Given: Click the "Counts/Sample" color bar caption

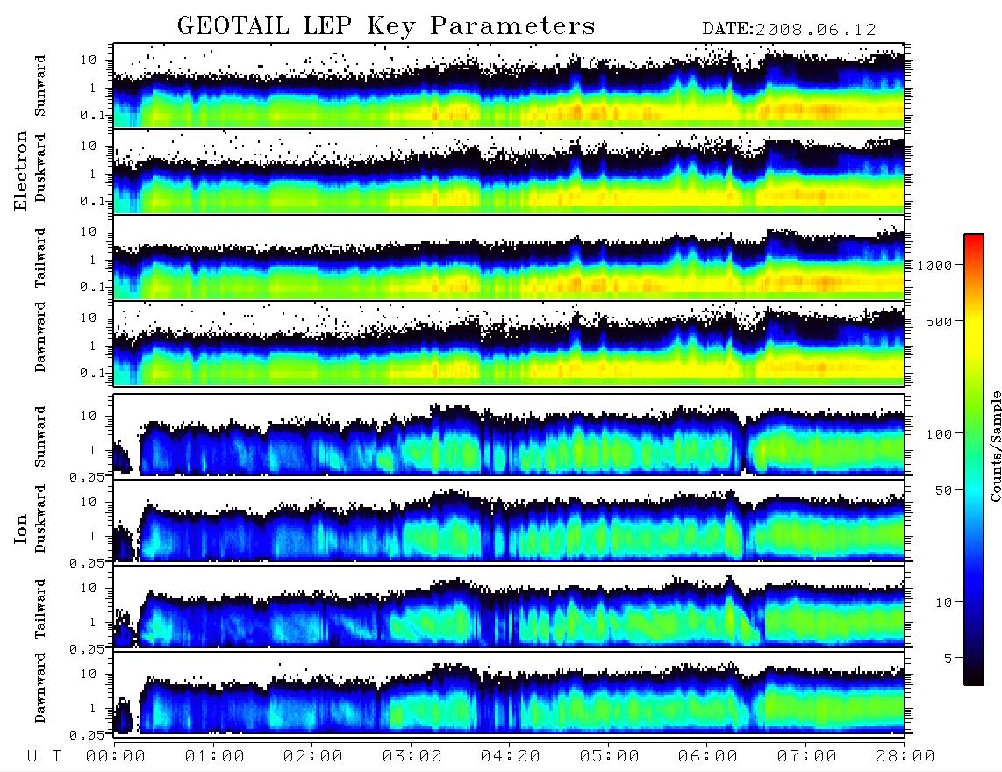Looking at the screenshot, I should (995, 447).
